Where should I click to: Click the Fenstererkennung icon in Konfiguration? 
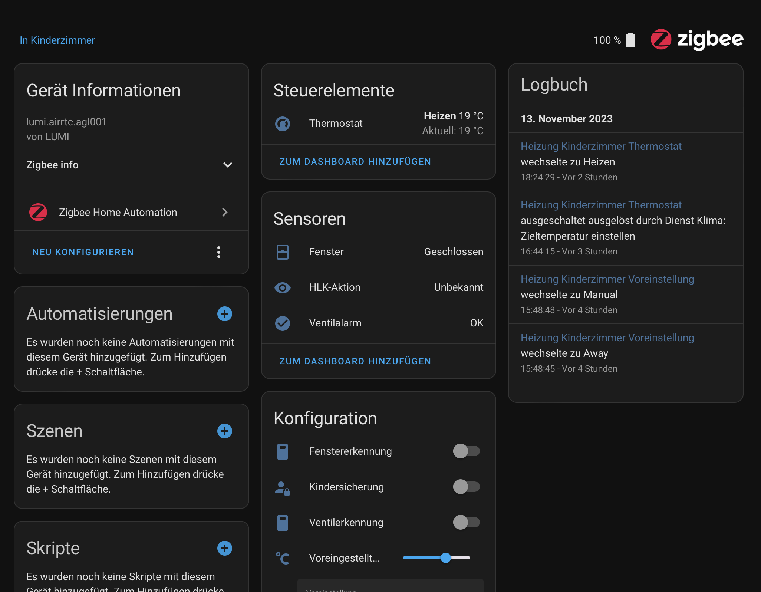pos(283,451)
